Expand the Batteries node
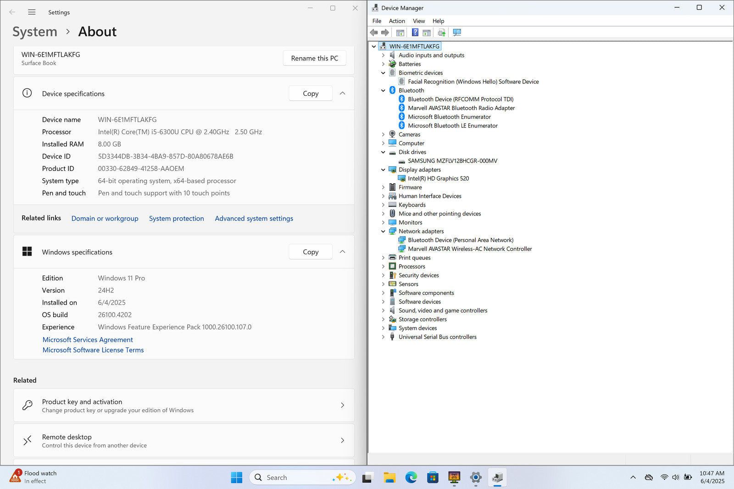 coord(384,64)
